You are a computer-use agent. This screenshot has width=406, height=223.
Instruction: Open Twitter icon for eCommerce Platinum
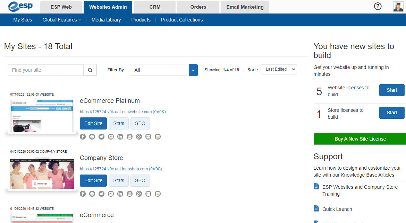(101, 137)
